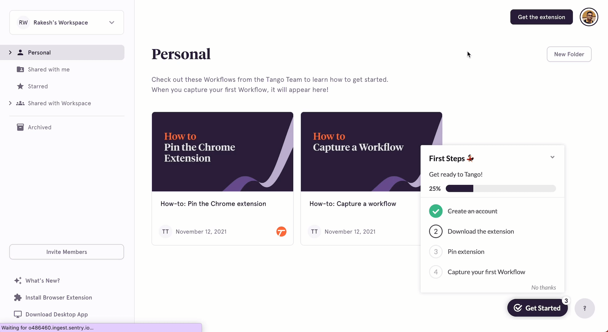608x332 pixels.
Task: Toggle the Create an account checkmark
Action: click(x=435, y=211)
